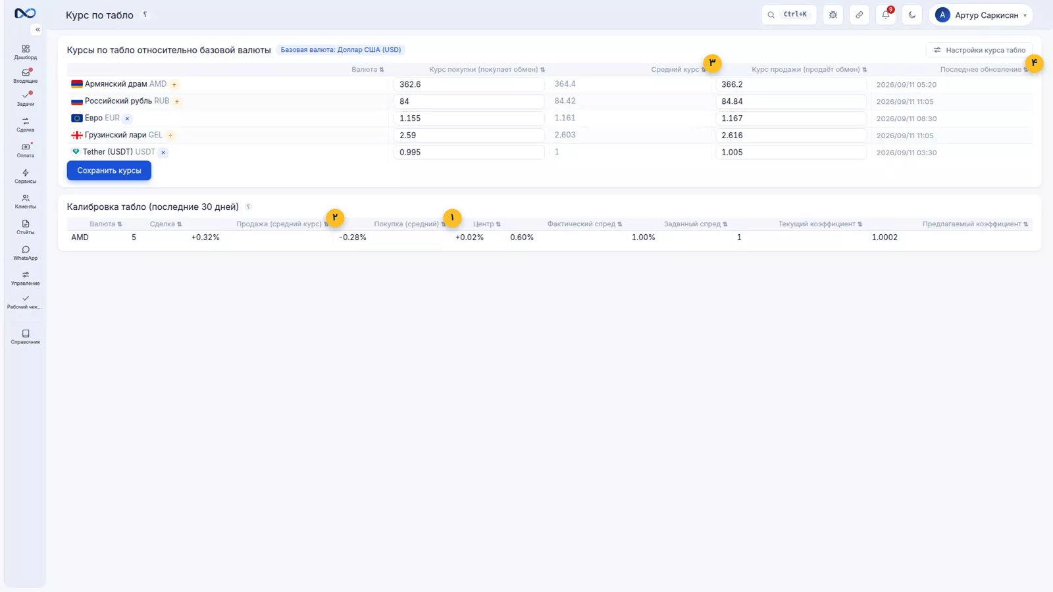This screenshot has height=592, width=1053.
Task: Open the Входящие inbox in sidebar
Action: click(25, 76)
